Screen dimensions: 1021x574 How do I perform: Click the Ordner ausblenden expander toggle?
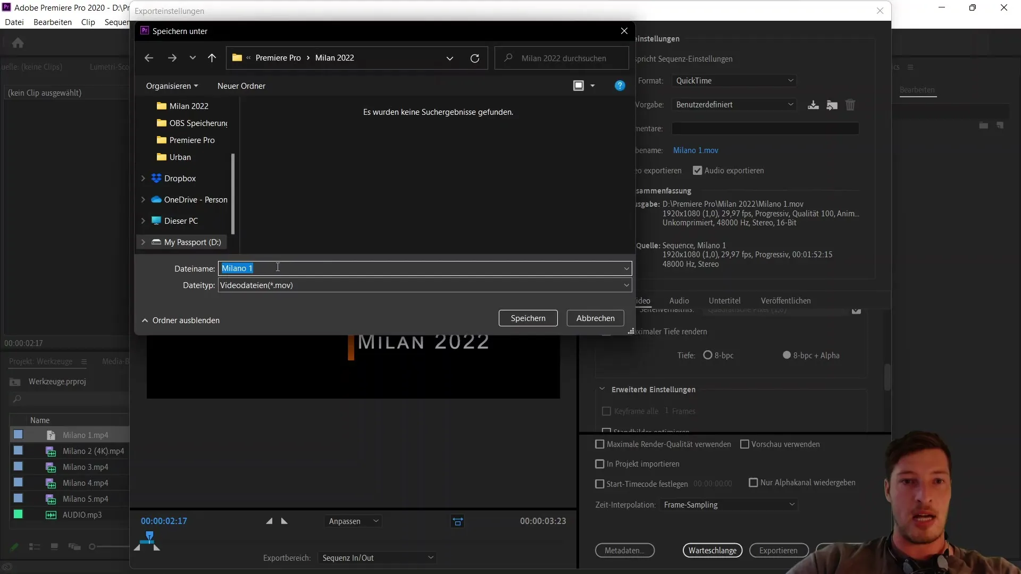145,321
